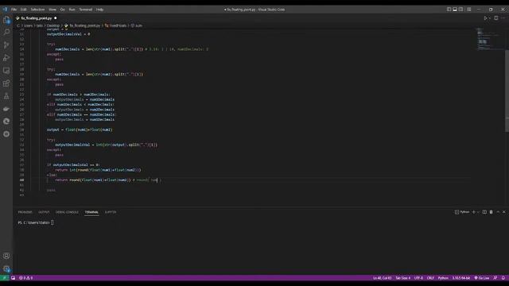Click the sum method breadcrumb
Screen dimensions: 509x286
coord(138,25)
